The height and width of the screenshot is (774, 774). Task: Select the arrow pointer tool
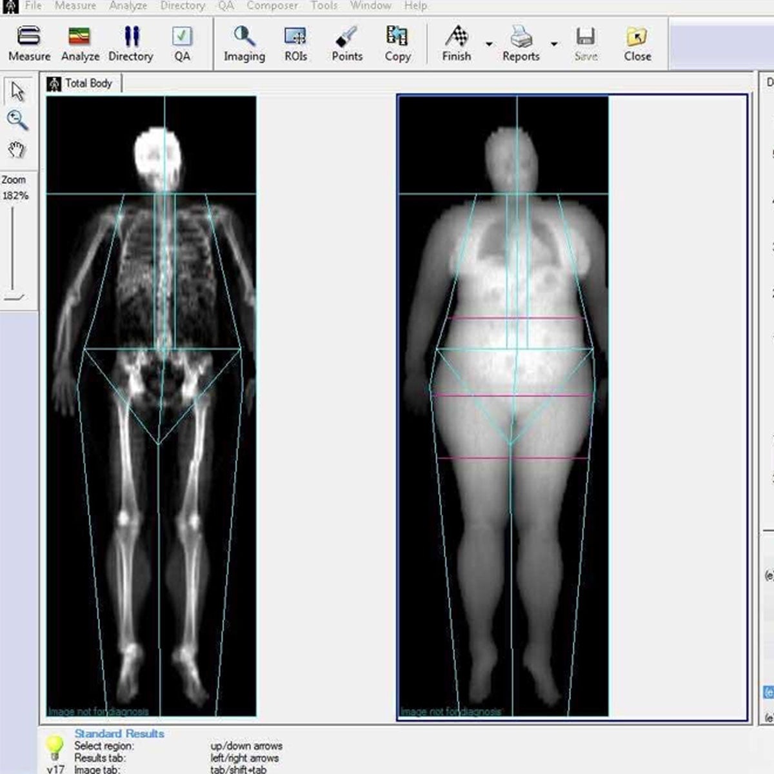tap(17, 92)
